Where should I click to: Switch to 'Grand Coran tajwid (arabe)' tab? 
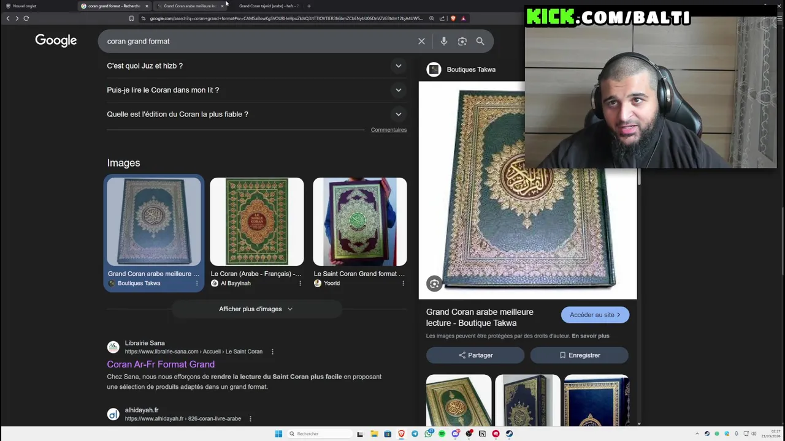click(x=269, y=6)
